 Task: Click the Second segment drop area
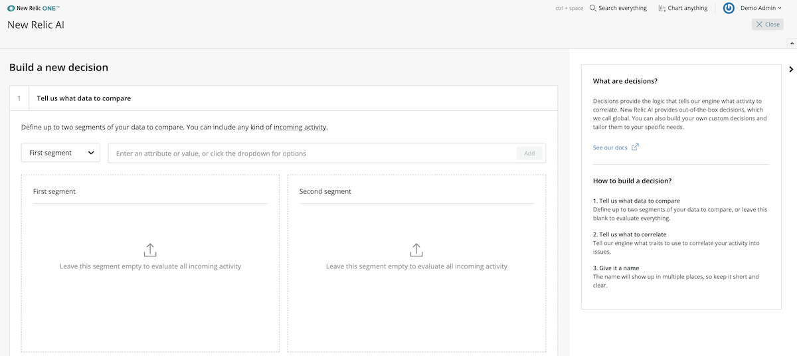[x=416, y=263]
